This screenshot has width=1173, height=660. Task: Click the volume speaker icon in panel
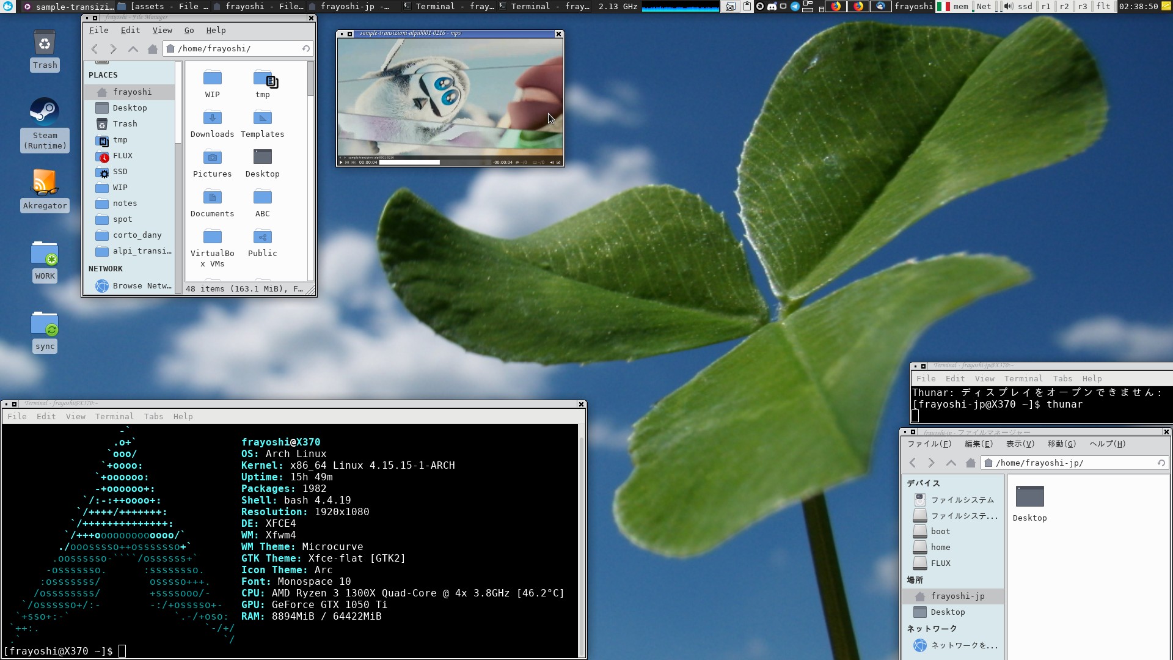tap(1009, 6)
